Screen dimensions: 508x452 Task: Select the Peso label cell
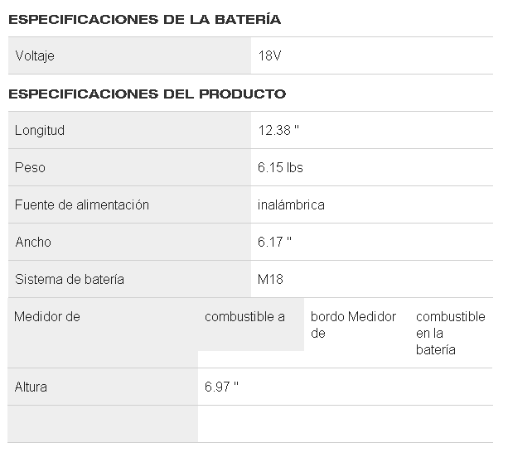pyautogui.click(x=31, y=167)
